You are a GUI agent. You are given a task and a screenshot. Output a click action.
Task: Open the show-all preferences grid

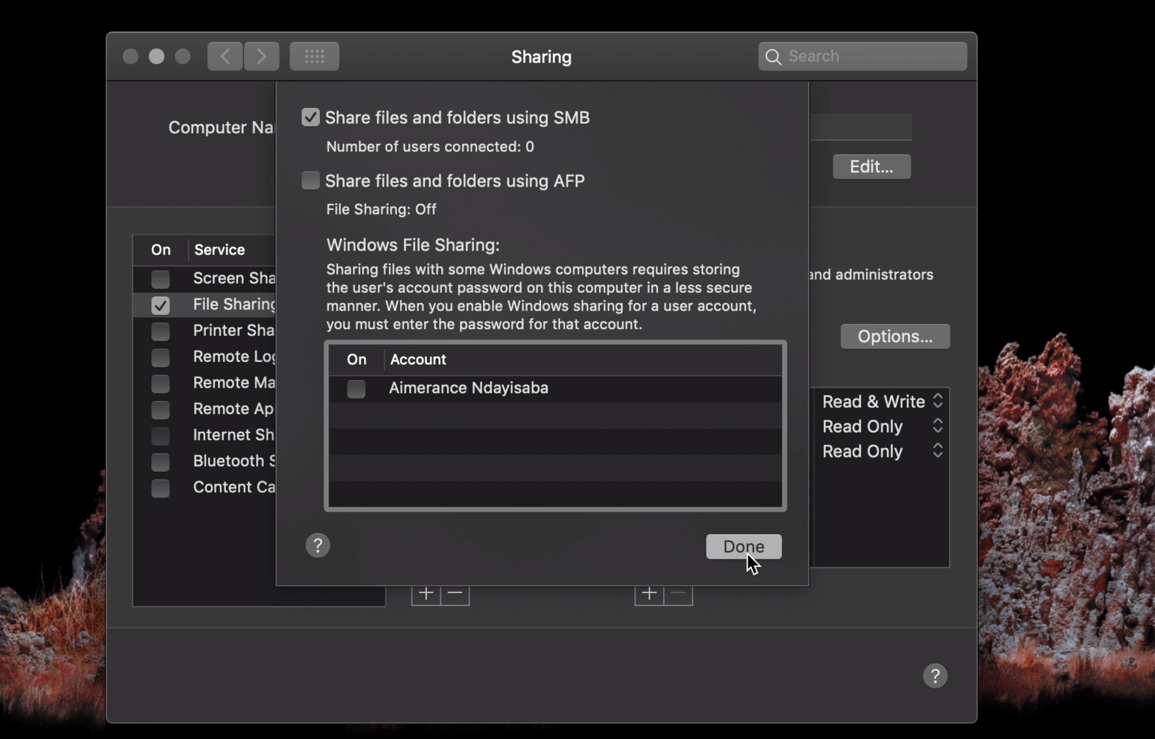(314, 57)
